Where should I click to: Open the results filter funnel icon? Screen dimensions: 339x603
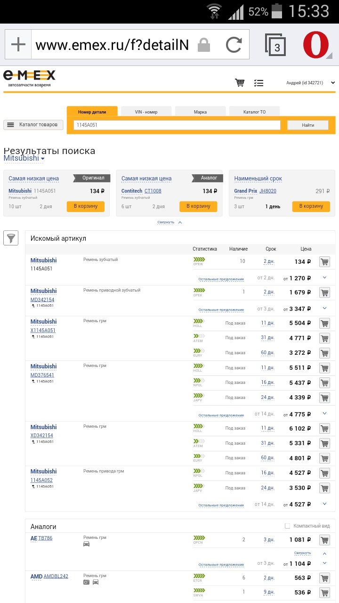pyautogui.click(x=11, y=238)
